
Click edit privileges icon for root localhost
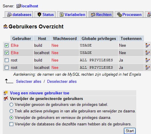coord(147,67)
